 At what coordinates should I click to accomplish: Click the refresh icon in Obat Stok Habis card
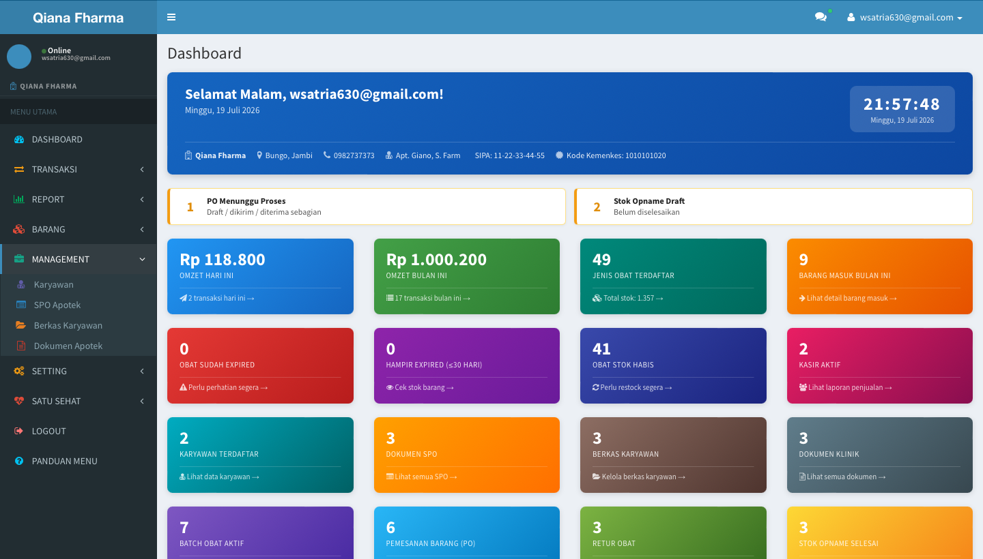tap(596, 387)
